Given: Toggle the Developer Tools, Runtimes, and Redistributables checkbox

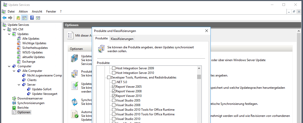Looking at the screenshot, I should tap(109, 77).
